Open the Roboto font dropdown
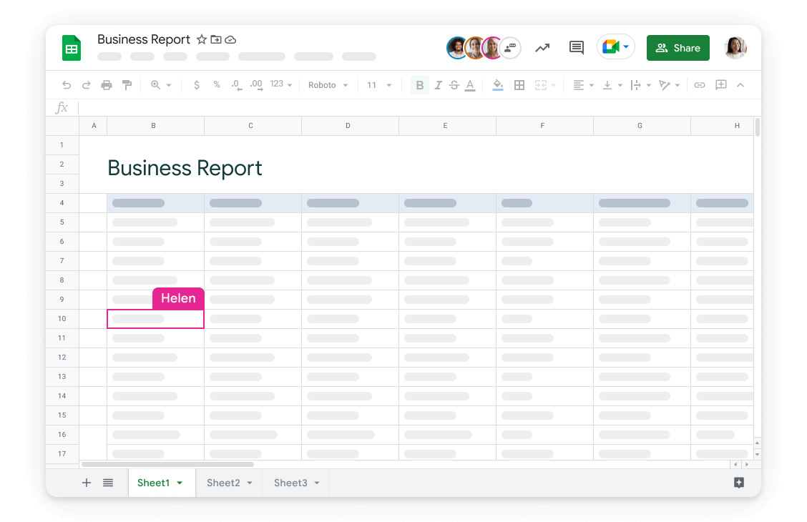The height and width of the screenshot is (522, 807). 327,84
